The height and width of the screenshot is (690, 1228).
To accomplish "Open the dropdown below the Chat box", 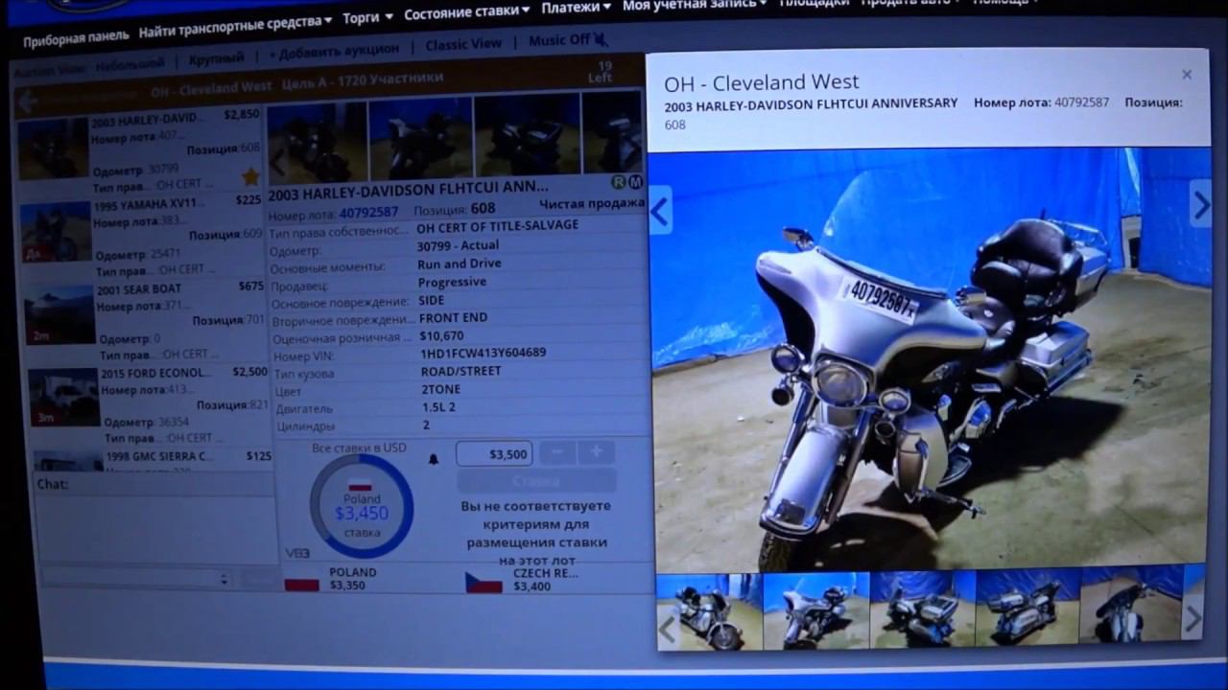I will click(136, 579).
